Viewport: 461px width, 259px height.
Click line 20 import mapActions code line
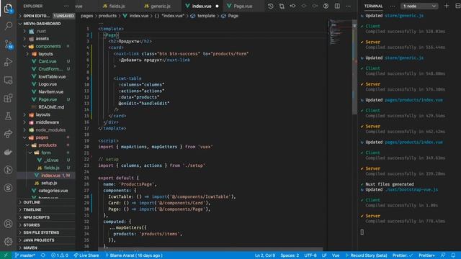click(156, 147)
